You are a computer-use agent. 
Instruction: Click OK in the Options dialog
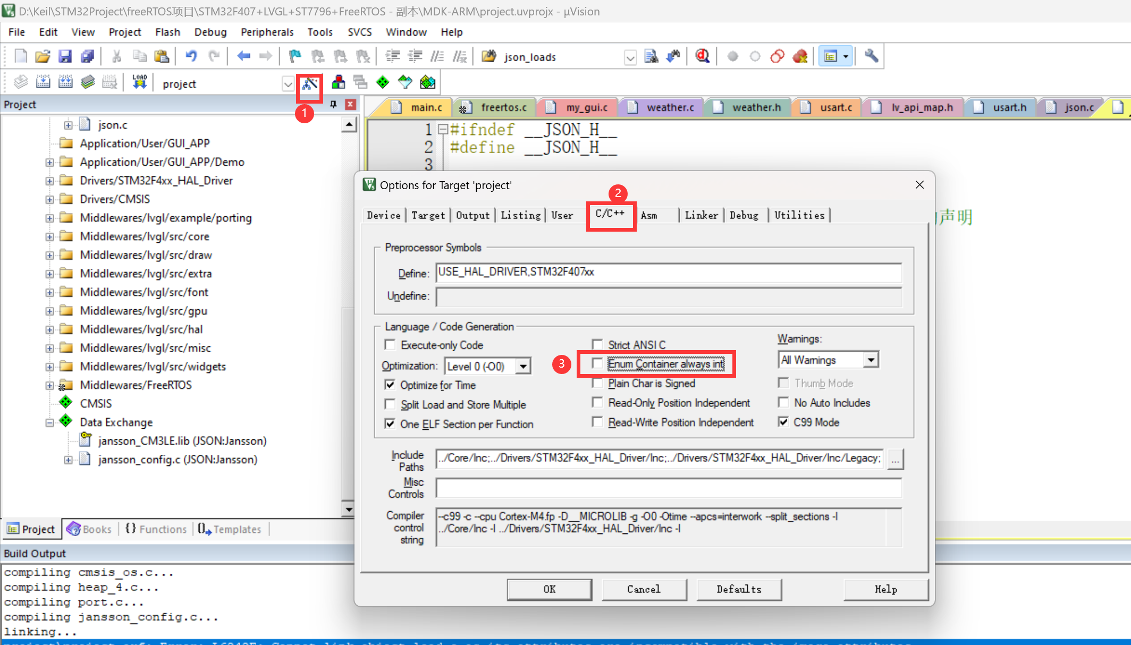click(549, 589)
